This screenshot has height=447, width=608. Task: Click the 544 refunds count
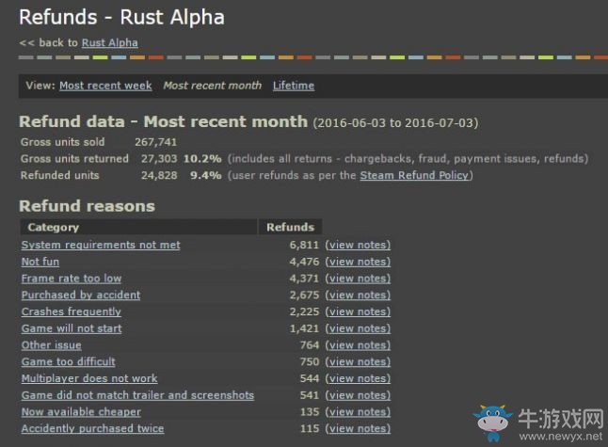tap(310, 378)
